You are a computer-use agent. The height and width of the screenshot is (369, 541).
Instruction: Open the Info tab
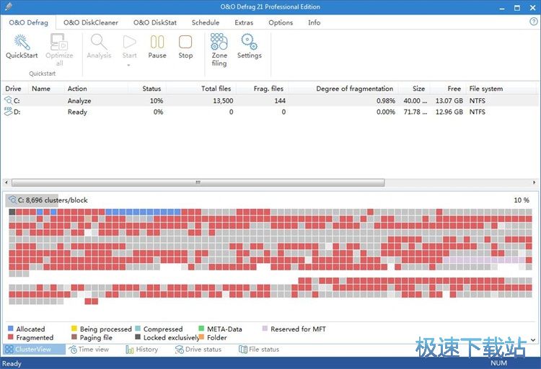click(x=314, y=22)
